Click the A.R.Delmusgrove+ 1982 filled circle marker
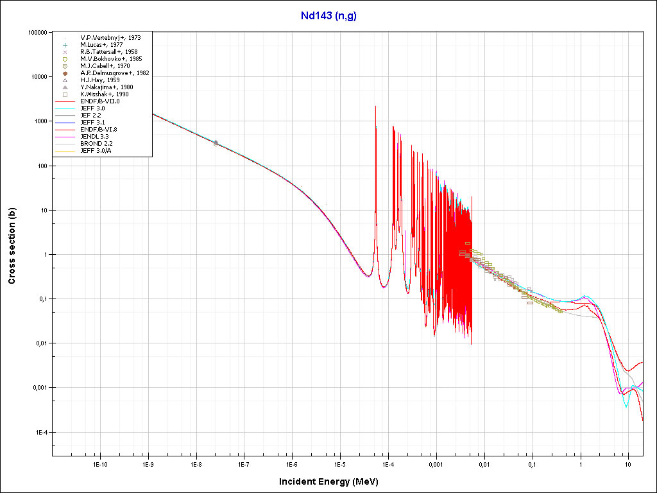The height and width of the screenshot is (493, 657). [x=65, y=73]
